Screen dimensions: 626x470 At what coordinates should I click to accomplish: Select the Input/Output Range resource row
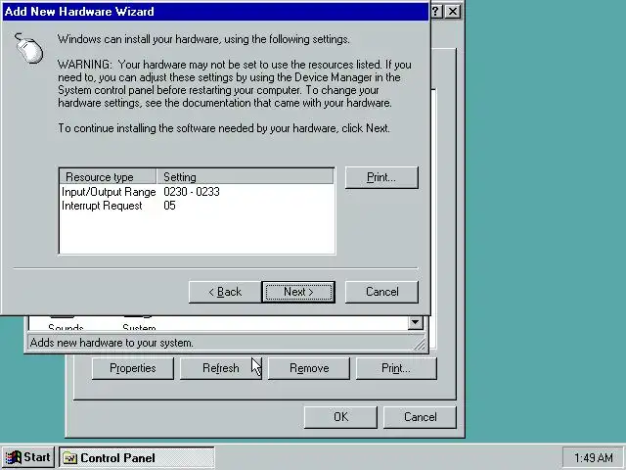[x=198, y=192]
